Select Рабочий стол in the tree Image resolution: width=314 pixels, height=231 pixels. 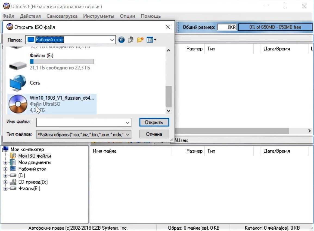click(x=32, y=169)
